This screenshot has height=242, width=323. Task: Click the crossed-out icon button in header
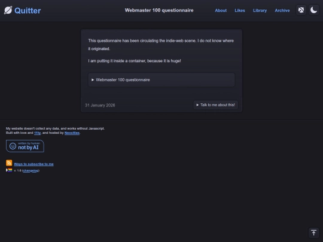click(x=301, y=10)
